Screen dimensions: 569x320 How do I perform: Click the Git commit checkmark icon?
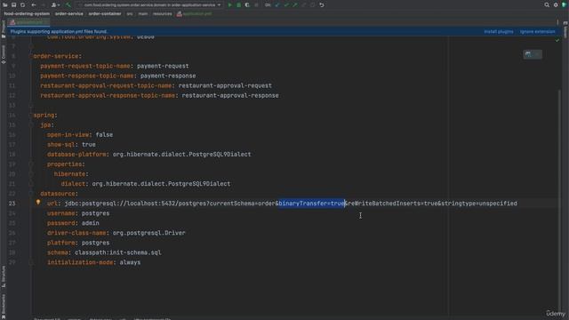click(286, 5)
